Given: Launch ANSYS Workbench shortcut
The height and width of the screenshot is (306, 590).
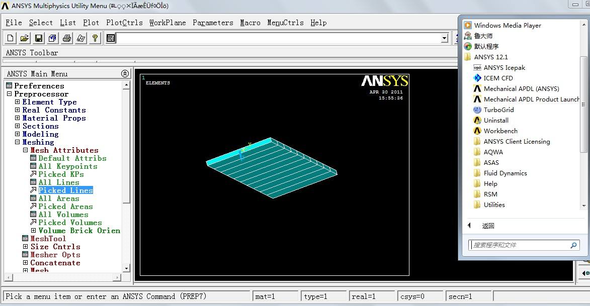Looking at the screenshot, I should 500,131.
